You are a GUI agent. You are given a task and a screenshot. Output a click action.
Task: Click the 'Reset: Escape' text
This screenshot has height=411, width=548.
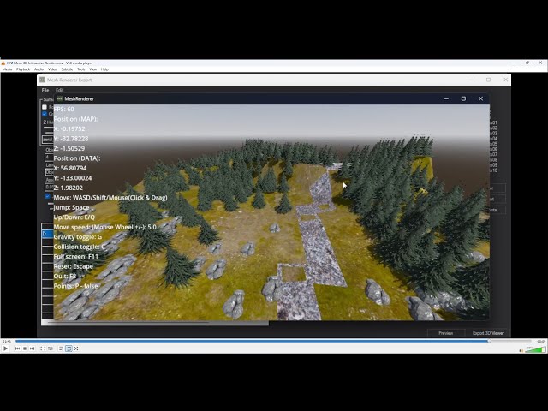74,266
